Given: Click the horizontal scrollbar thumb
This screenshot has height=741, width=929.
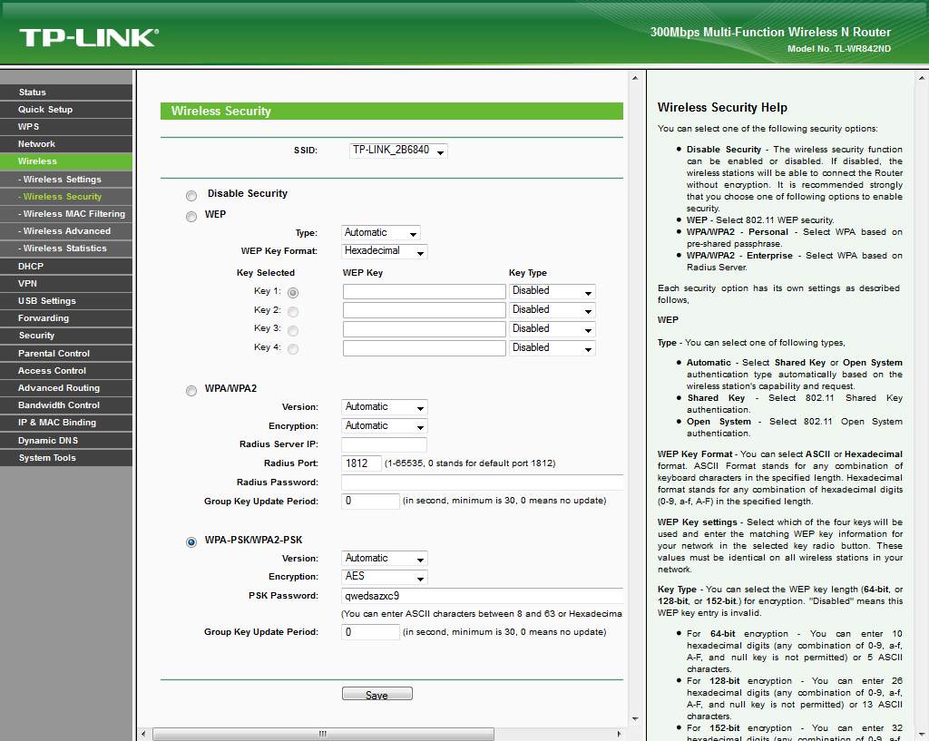Looking at the screenshot, I should coord(323,734).
